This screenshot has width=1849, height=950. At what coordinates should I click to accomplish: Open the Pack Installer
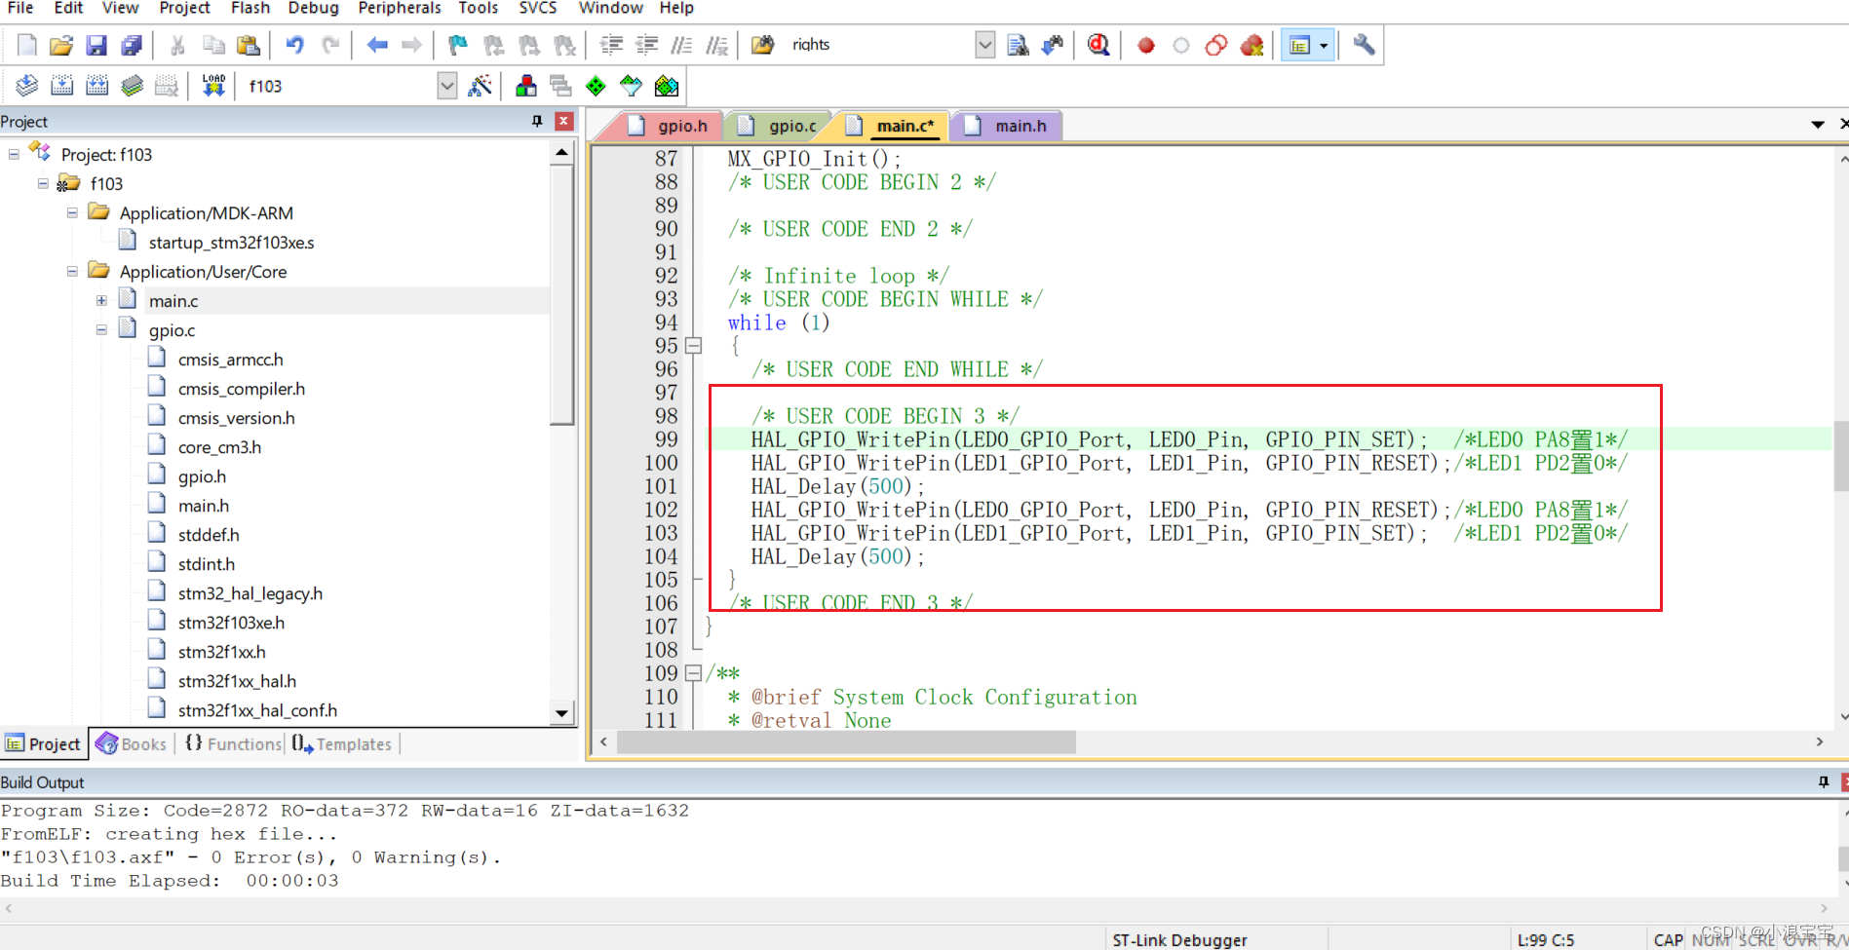coord(667,86)
